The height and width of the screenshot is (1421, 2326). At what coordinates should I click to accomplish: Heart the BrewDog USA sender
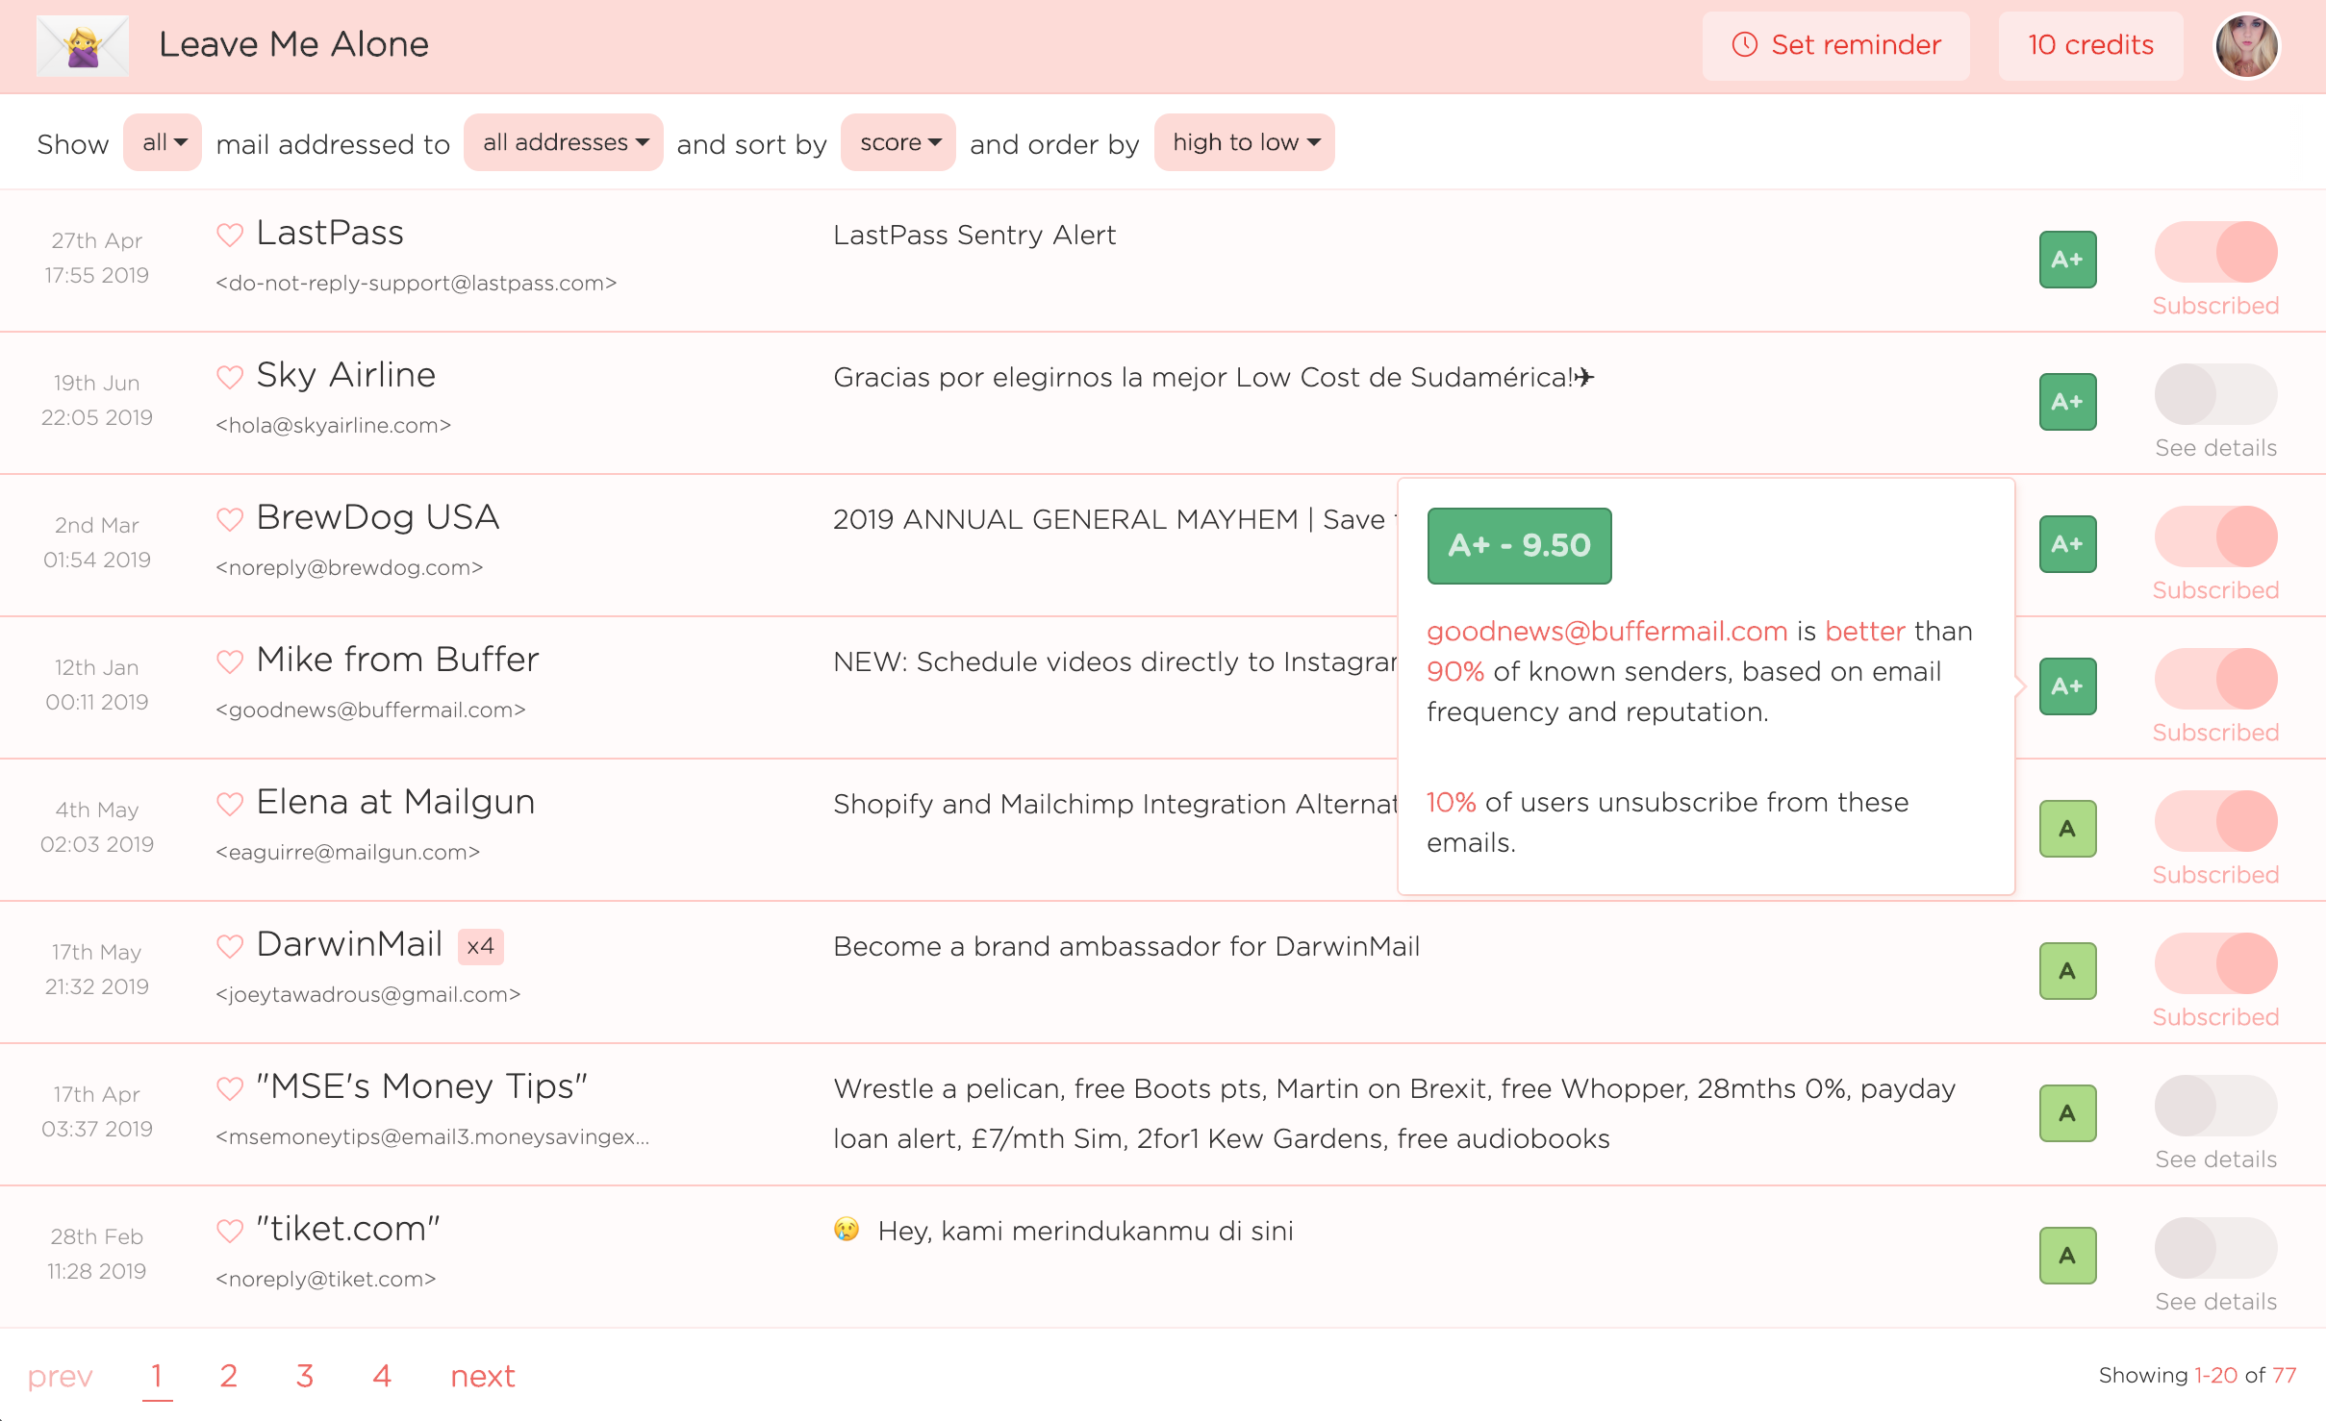pos(230,519)
